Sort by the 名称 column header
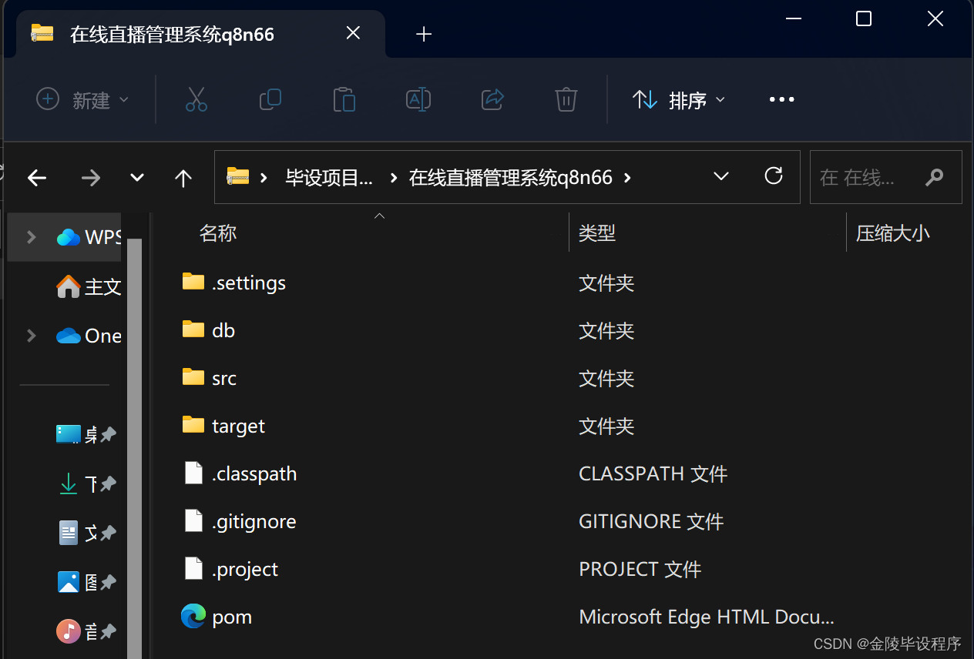 point(217,233)
